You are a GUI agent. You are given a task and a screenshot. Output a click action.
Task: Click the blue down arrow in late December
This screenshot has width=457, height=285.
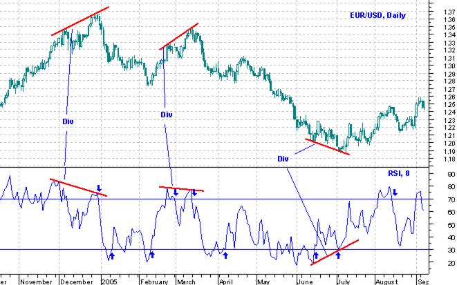pyautogui.click(x=100, y=188)
